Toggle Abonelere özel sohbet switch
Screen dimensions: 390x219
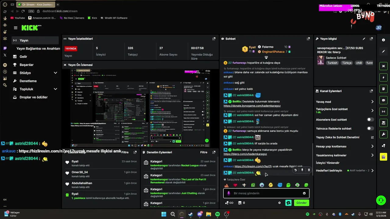tap(370, 120)
